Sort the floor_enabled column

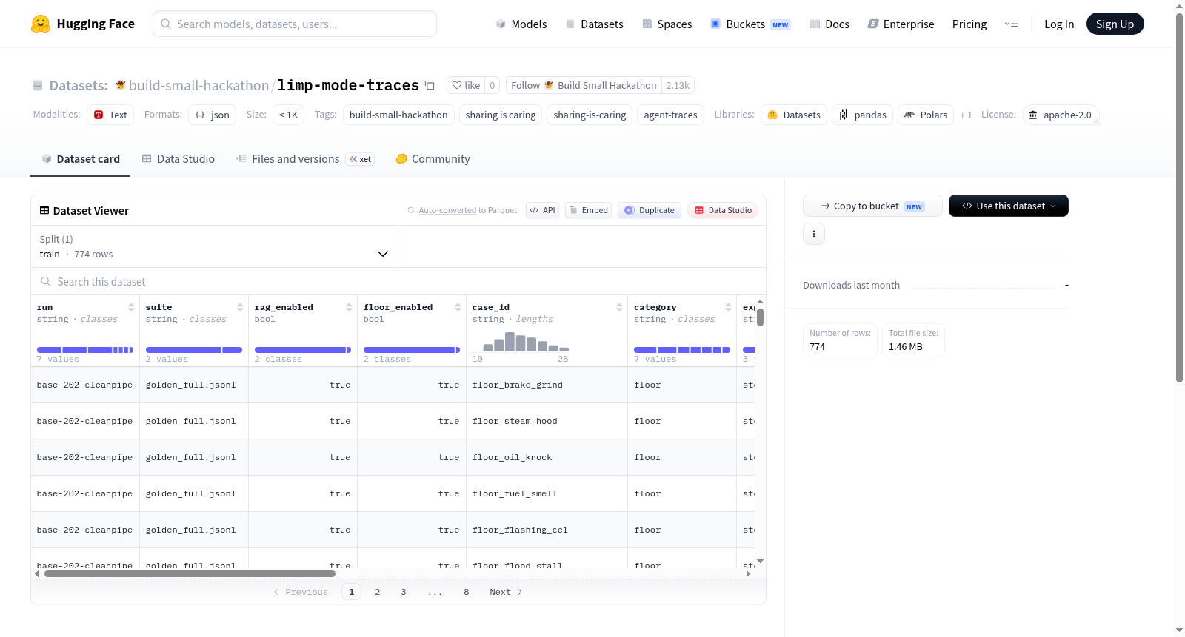pos(458,307)
